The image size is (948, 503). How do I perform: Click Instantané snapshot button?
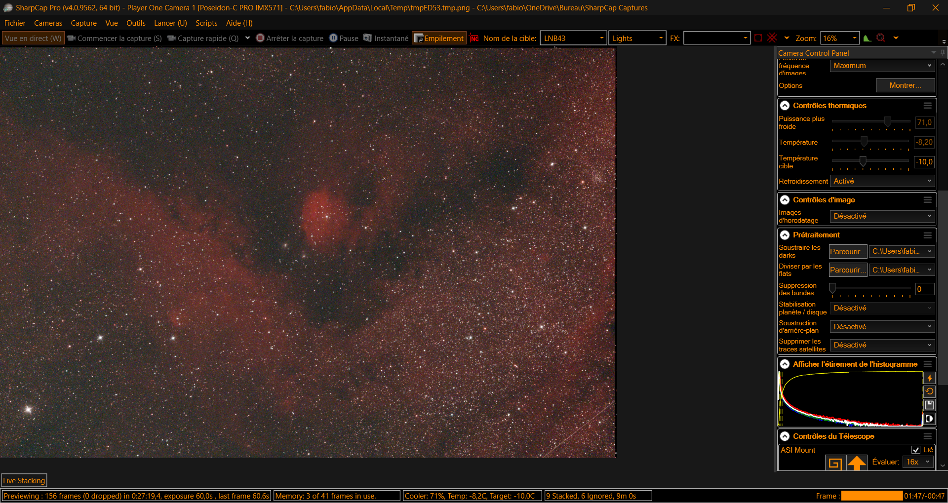tap(386, 38)
